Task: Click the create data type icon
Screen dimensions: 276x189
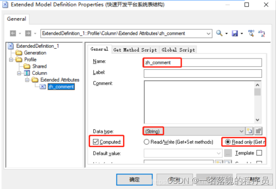Action: (x=250, y=131)
